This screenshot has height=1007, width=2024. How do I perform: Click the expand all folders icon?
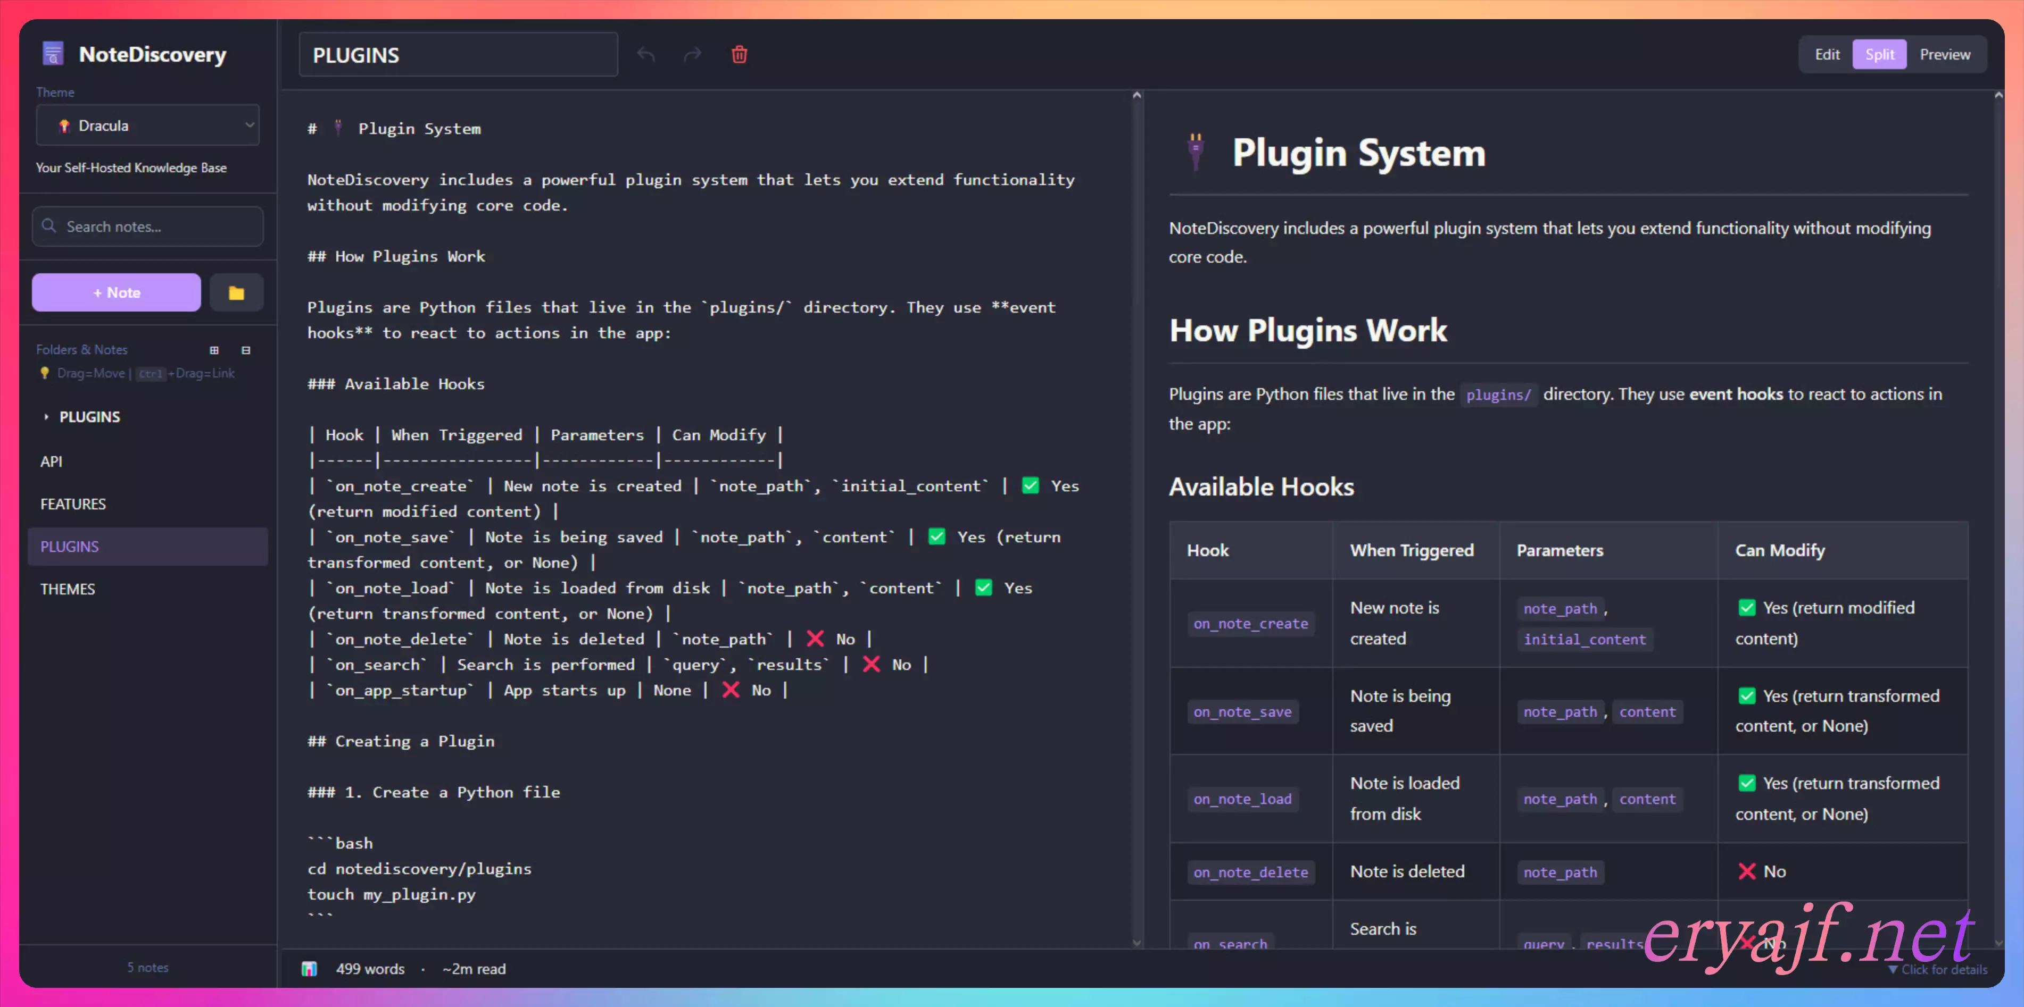[214, 350]
